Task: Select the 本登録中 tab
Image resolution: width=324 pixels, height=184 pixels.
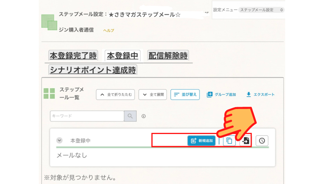Action: click(123, 56)
